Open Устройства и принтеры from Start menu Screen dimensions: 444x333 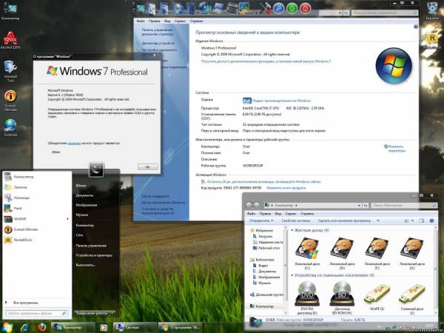[x=94, y=255]
